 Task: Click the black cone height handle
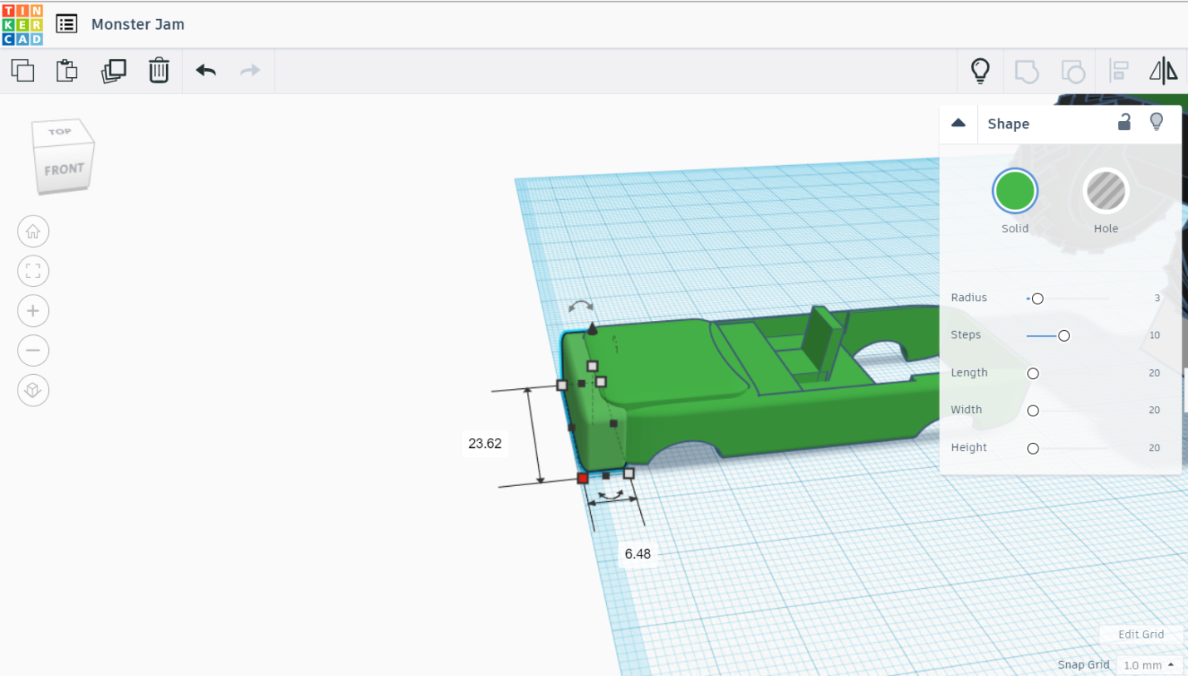click(x=592, y=328)
